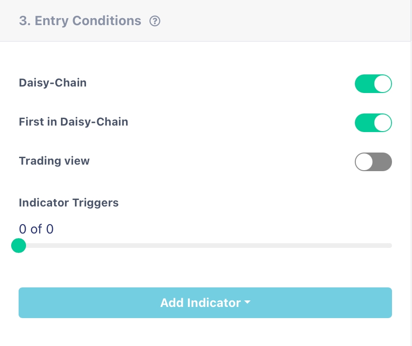Click the gray Entry Conditions header bar
412x346 pixels.
(279, 21)
